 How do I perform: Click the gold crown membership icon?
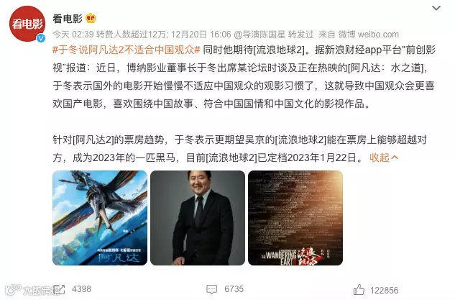(91, 18)
